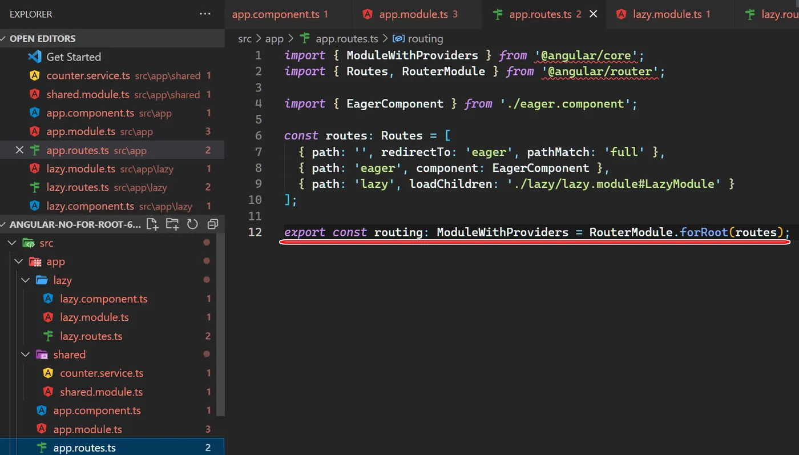The width and height of the screenshot is (799, 455).
Task: Refresh the explorer file tree
Action: 192,224
